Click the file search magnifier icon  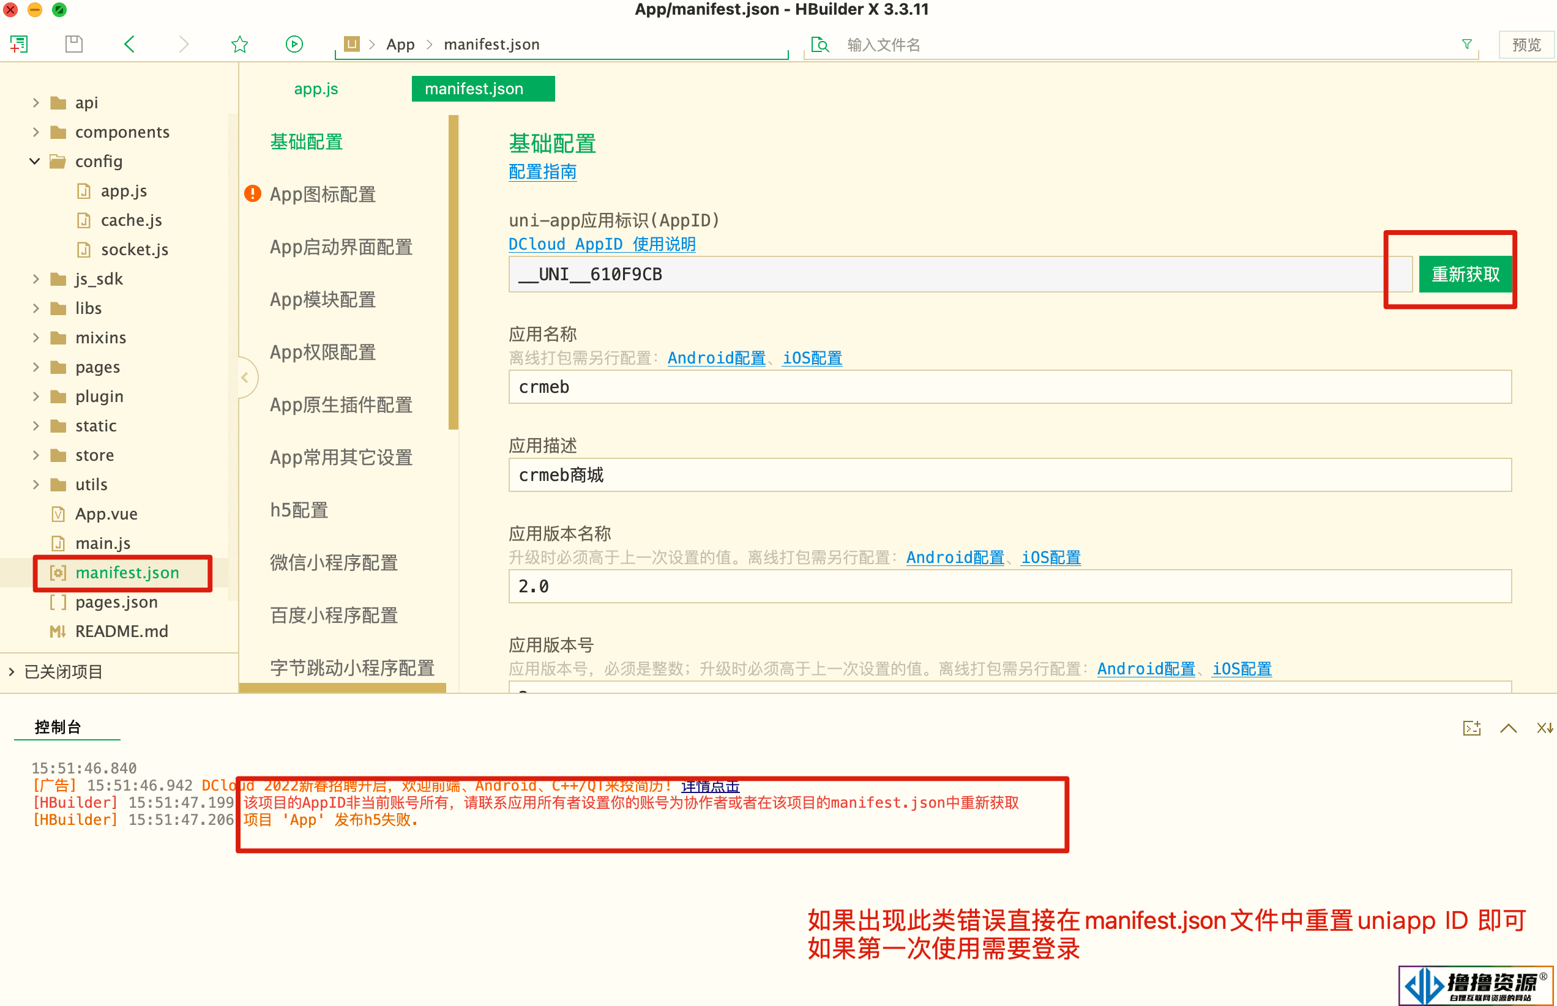coord(820,45)
